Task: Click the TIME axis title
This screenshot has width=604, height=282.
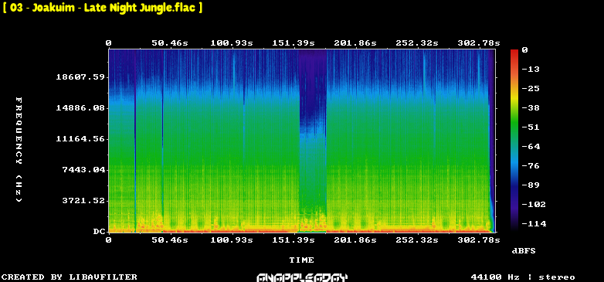Action: tap(302, 260)
